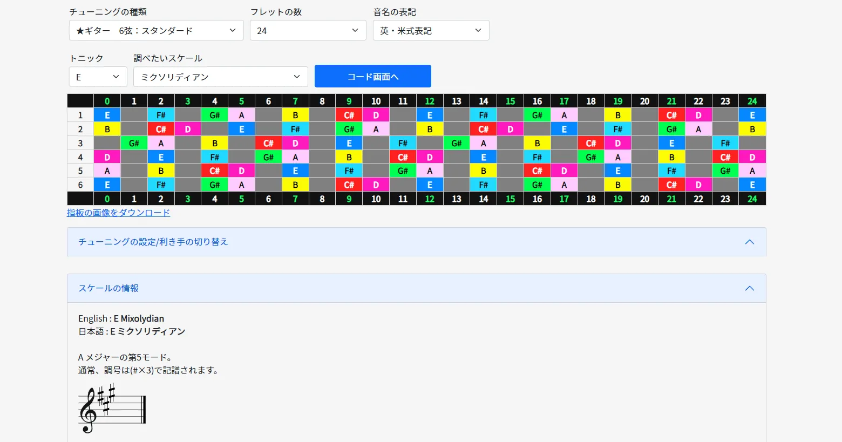Click the B cell at string 3 fret 4
This screenshot has height=442, width=842.
(214, 143)
